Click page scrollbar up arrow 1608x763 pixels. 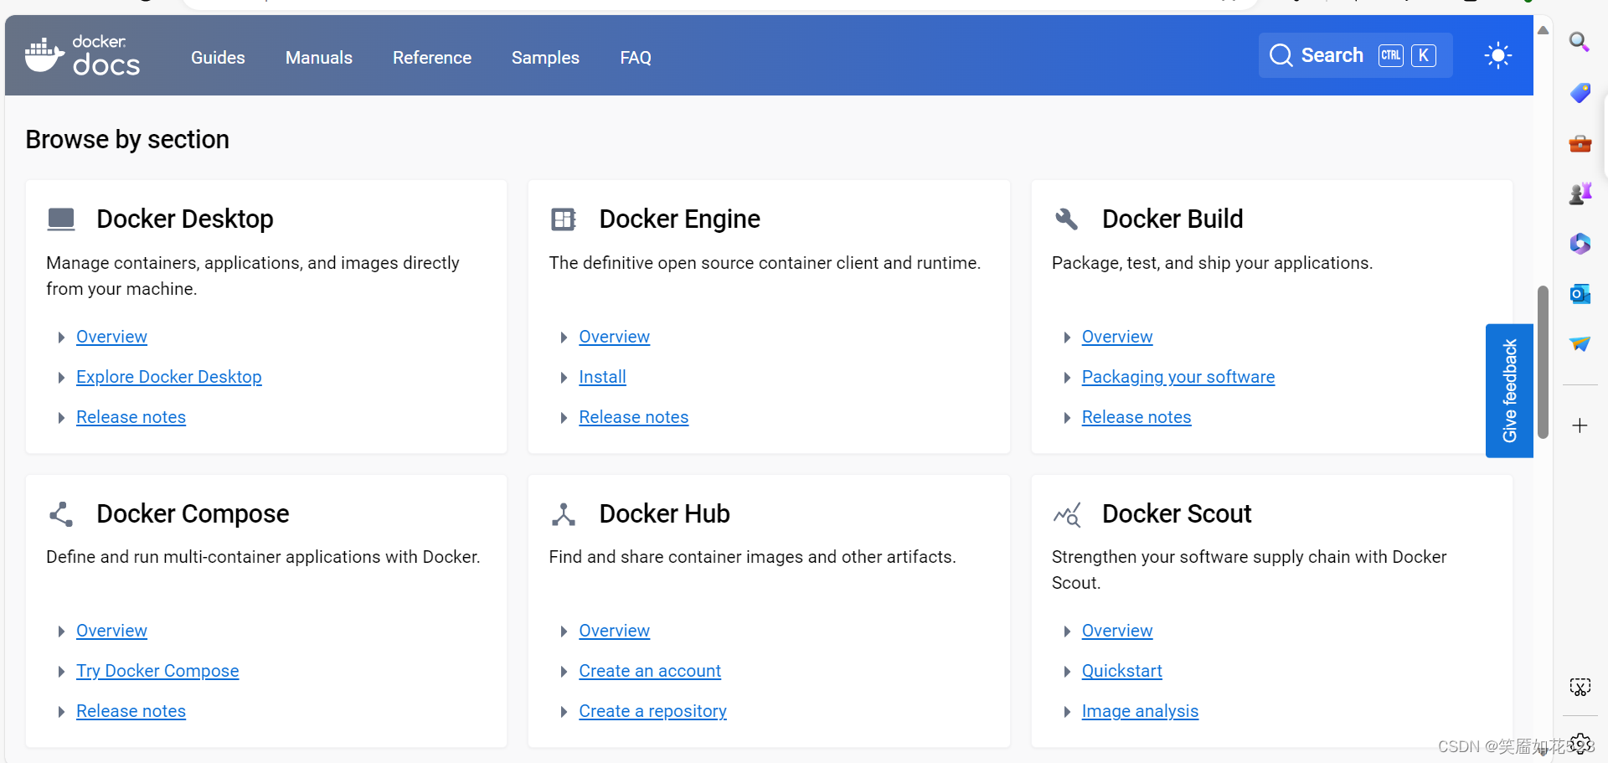coord(1543,29)
